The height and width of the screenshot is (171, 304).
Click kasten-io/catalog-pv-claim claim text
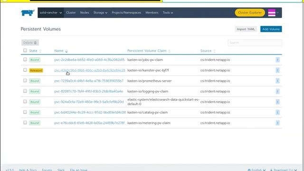(148, 112)
